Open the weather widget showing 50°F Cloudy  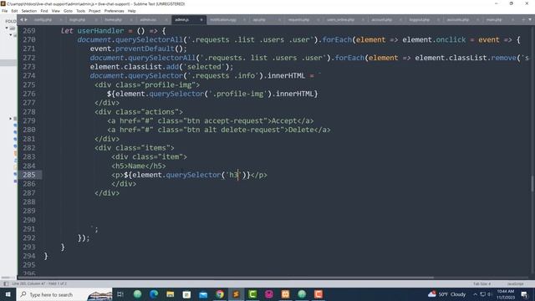pyautogui.click(x=447, y=294)
